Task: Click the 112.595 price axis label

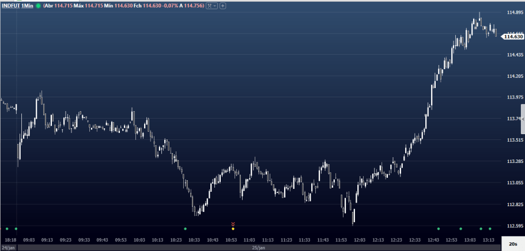Action: pyautogui.click(x=514, y=226)
